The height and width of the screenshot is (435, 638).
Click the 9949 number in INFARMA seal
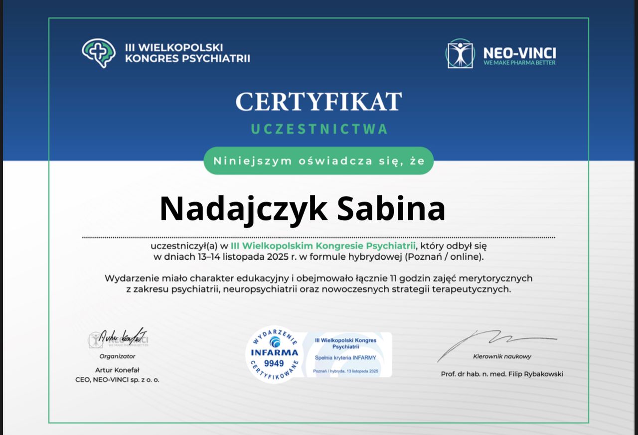click(274, 363)
